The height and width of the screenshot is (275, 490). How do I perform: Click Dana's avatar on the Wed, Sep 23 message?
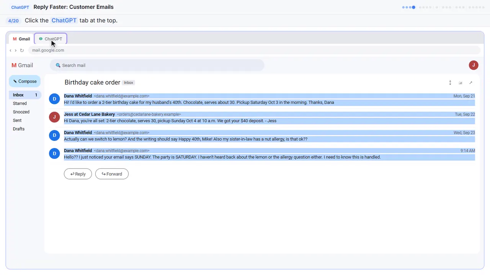(54, 135)
